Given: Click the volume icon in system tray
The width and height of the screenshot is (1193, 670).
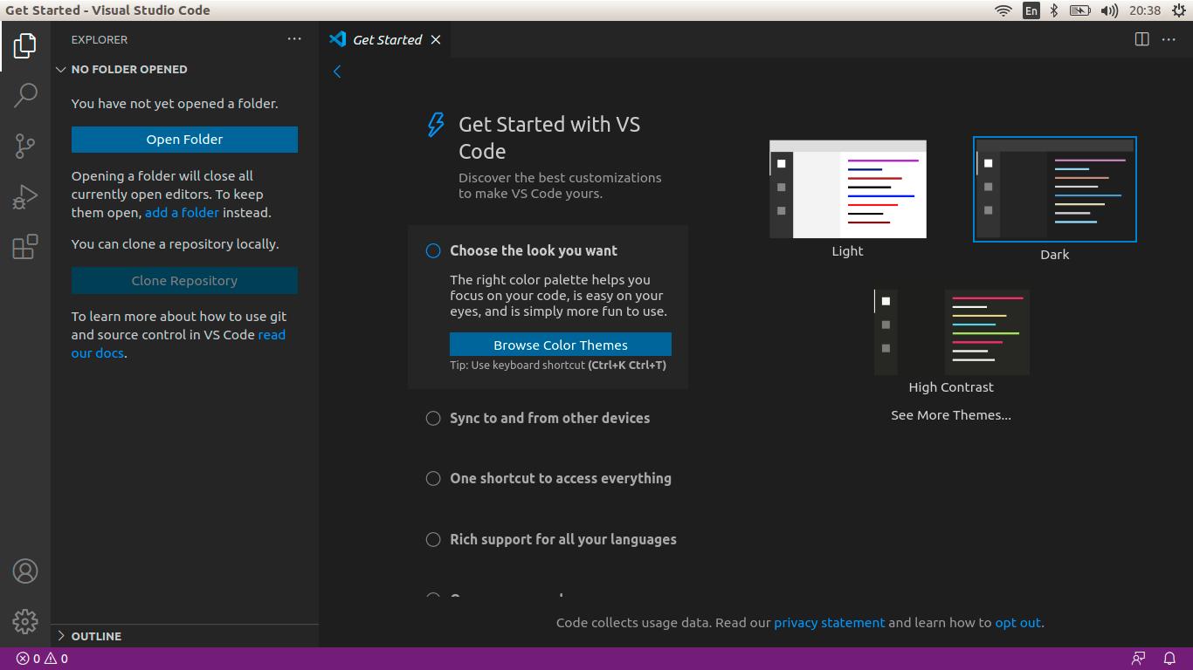Looking at the screenshot, I should (1109, 10).
